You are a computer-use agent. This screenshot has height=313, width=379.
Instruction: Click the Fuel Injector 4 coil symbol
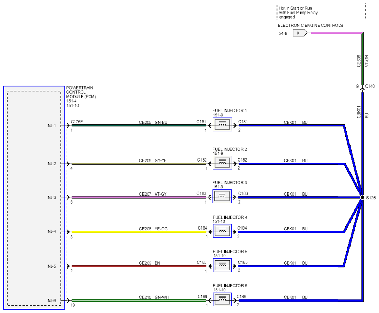click(222, 231)
